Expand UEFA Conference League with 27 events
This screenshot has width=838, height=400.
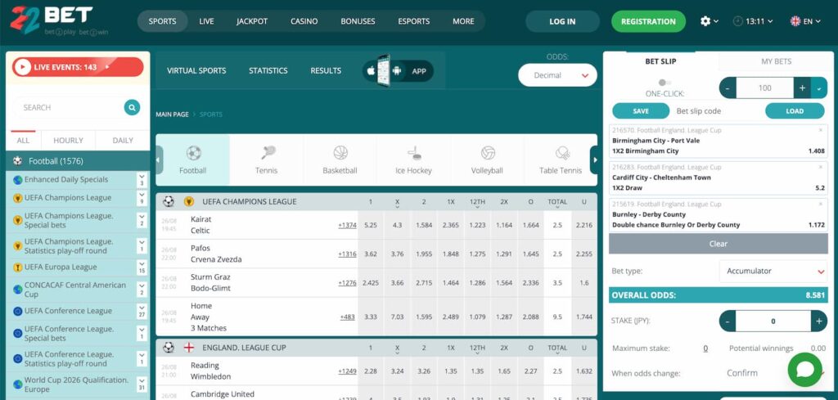click(x=142, y=311)
